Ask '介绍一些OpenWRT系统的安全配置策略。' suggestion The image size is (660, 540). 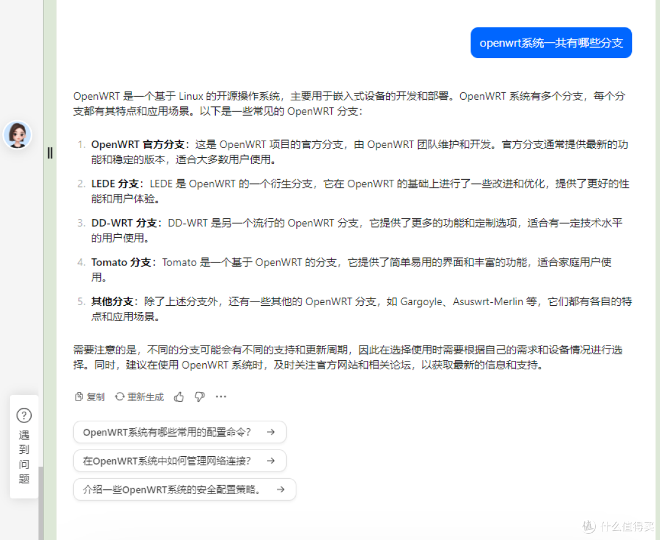coord(185,489)
